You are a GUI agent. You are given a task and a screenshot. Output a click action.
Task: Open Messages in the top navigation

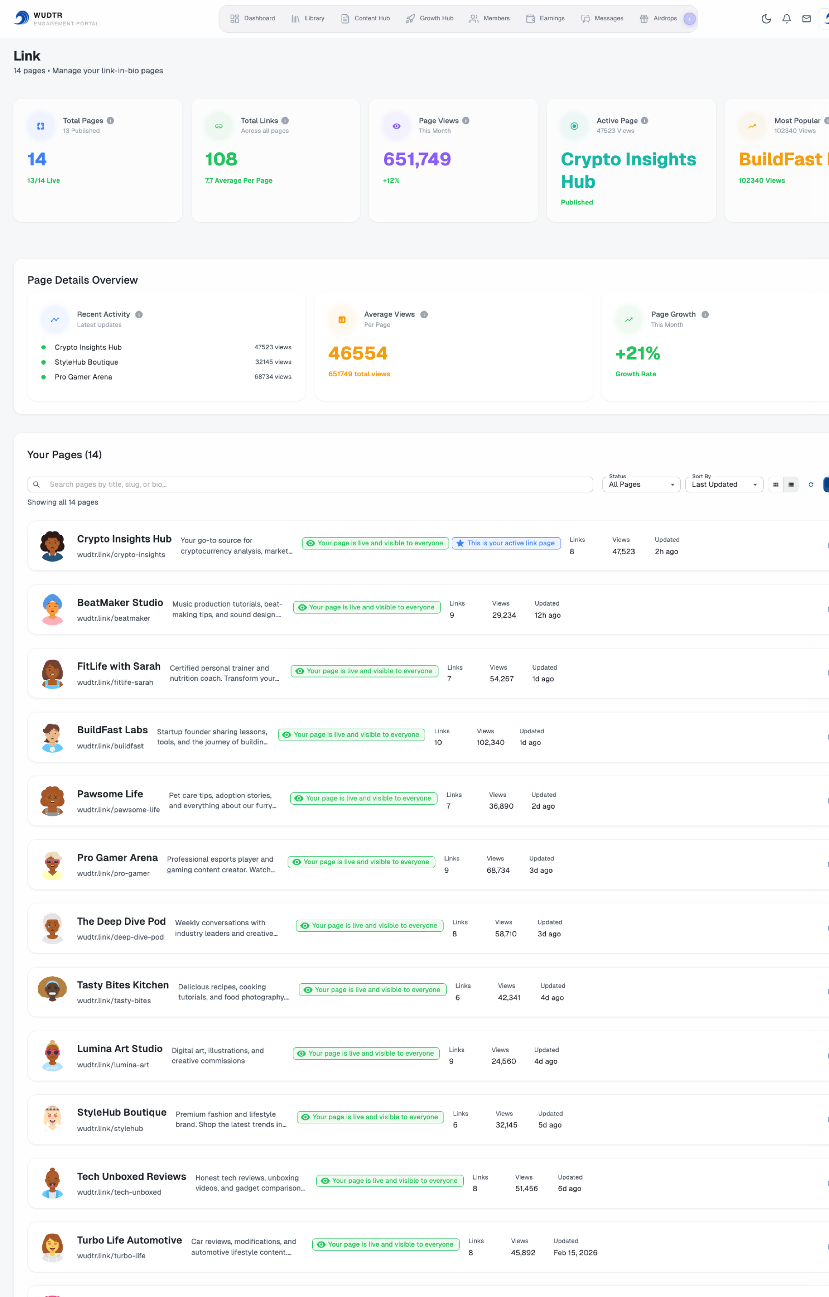point(602,18)
